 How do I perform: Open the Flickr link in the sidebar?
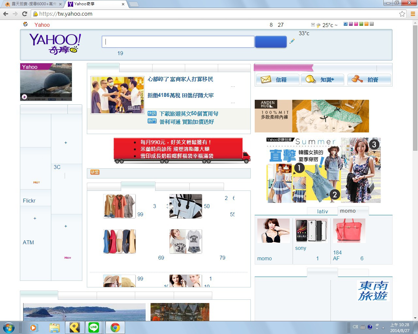click(29, 201)
